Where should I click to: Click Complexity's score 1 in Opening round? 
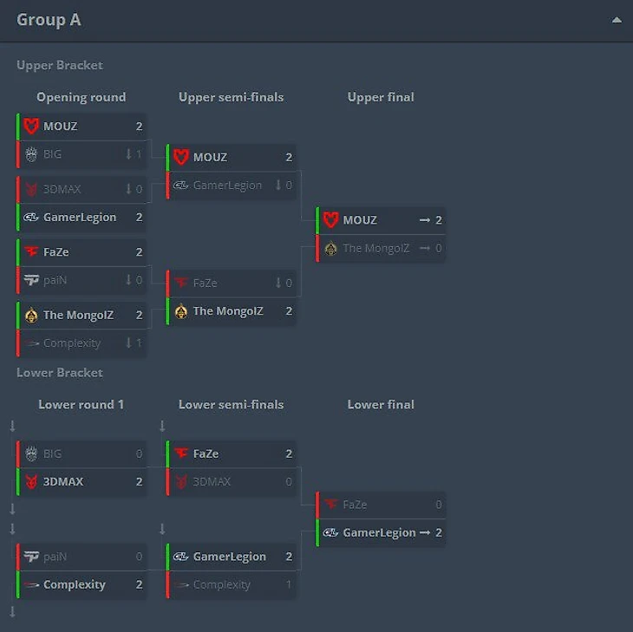(139, 343)
